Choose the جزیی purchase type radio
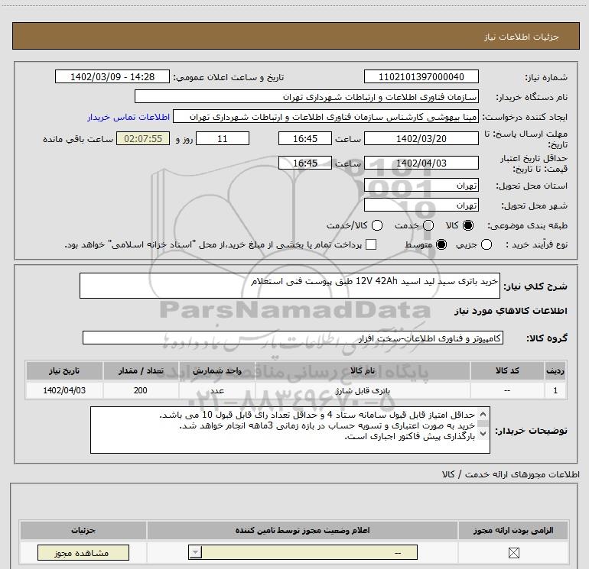The height and width of the screenshot is (569, 589). [486, 244]
